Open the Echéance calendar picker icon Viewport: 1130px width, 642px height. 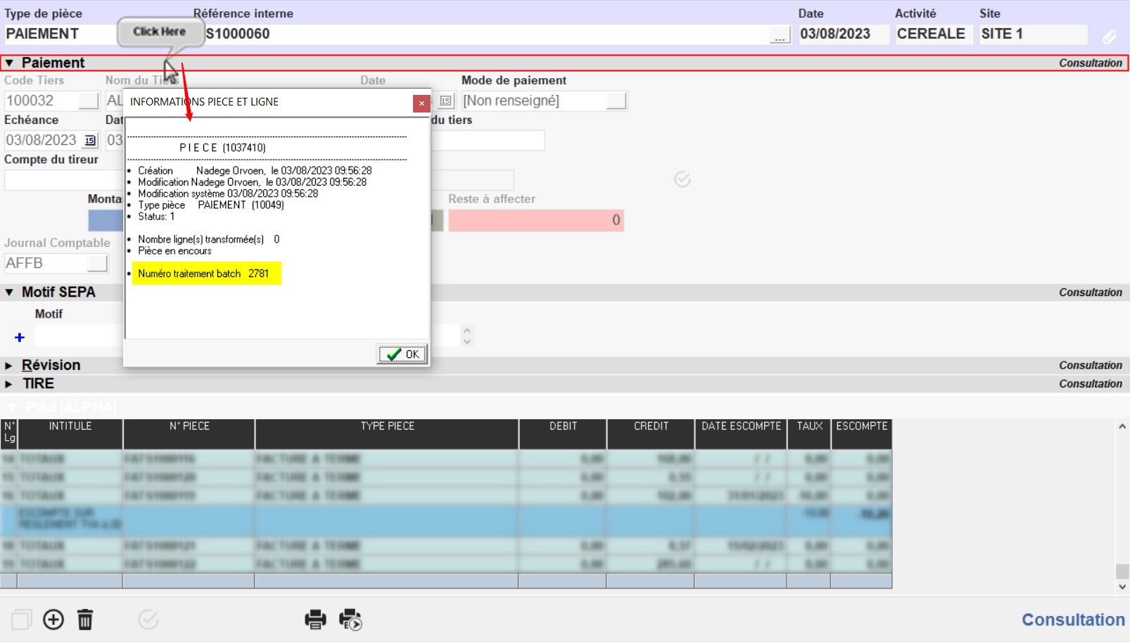pos(90,141)
